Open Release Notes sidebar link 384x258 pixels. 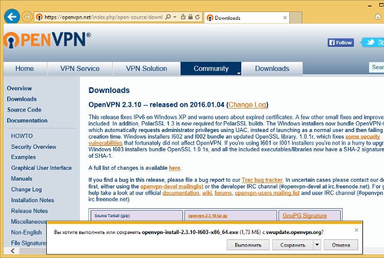tap(29, 211)
